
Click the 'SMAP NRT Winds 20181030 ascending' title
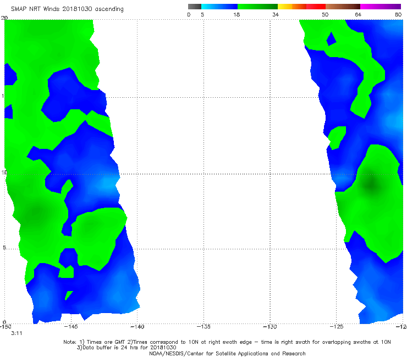(x=67, y=9)
